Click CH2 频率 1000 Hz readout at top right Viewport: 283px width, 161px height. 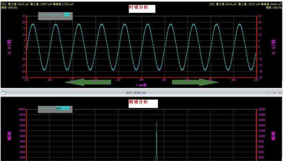pos(274,8)
